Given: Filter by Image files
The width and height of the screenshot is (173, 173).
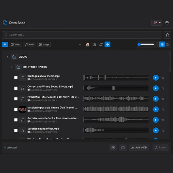Looking at the screenshot, I should (44, 44).
